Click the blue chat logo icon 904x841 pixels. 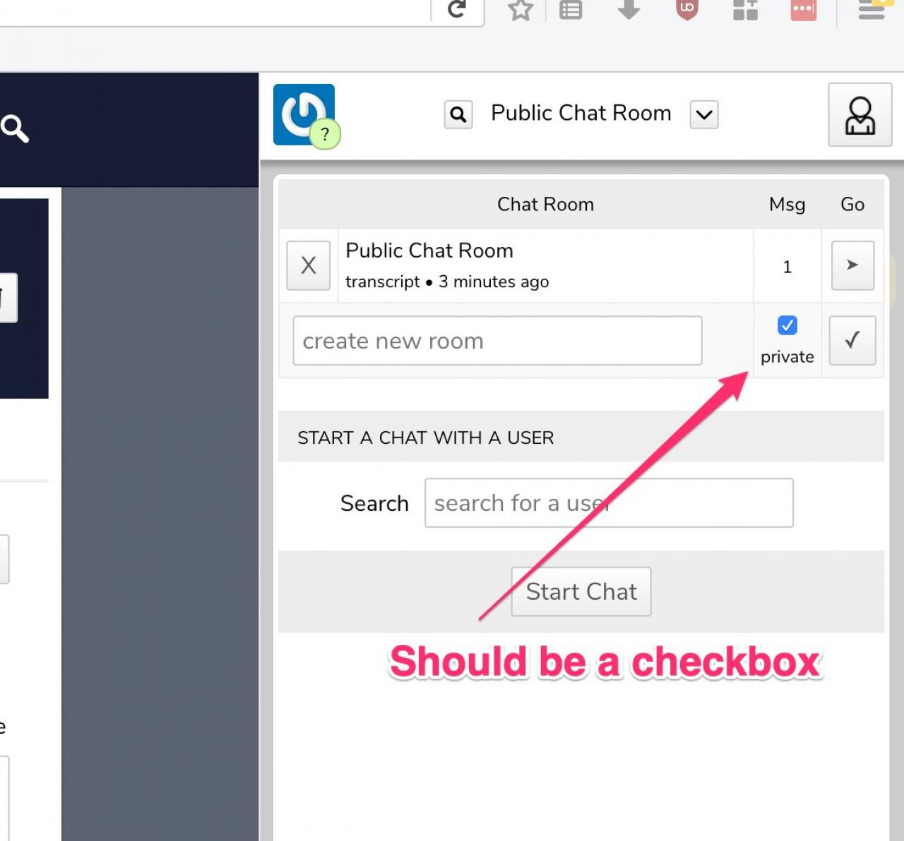point(304,114)
